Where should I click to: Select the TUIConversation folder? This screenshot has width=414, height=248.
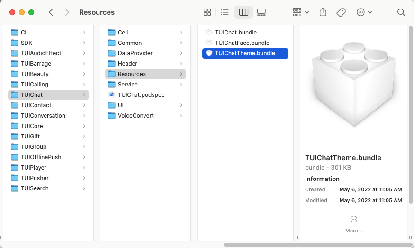(x=43, y=116)
